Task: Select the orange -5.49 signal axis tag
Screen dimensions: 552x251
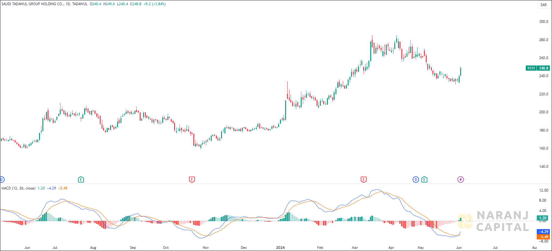Action: [543, 237]
